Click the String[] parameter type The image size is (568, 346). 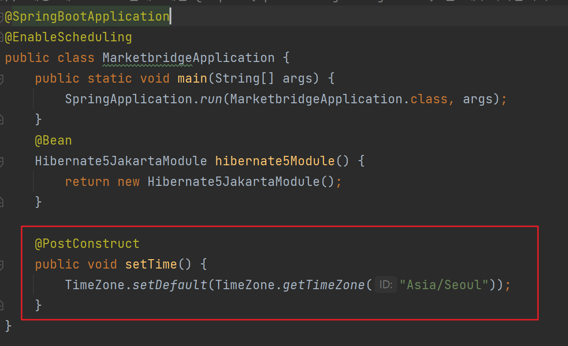[x=245, y=78]
